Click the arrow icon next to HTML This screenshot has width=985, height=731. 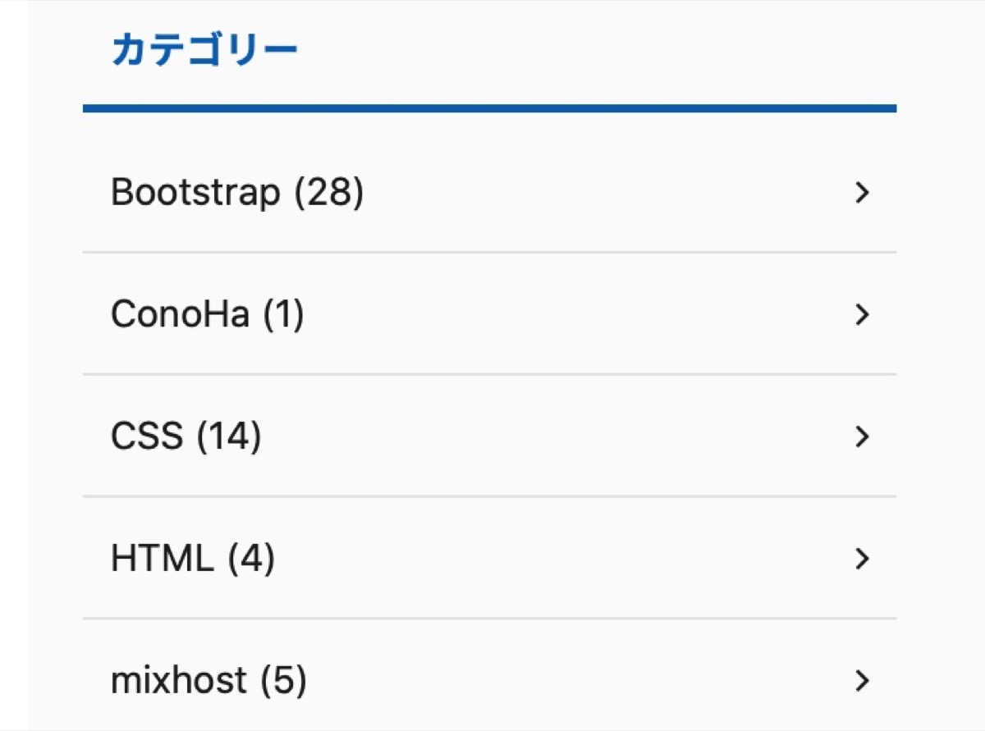(861, 559)
